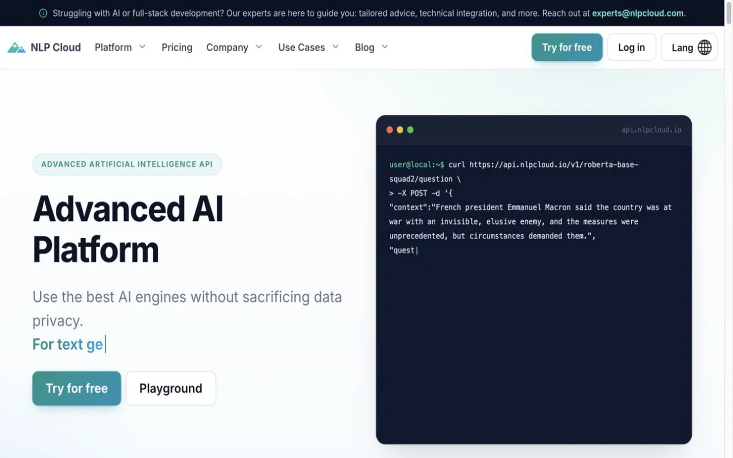Click the 'For text ge' animated text
Image resolution: width=733 pixels, height=458 pixels.
click(x=68, y=345)
